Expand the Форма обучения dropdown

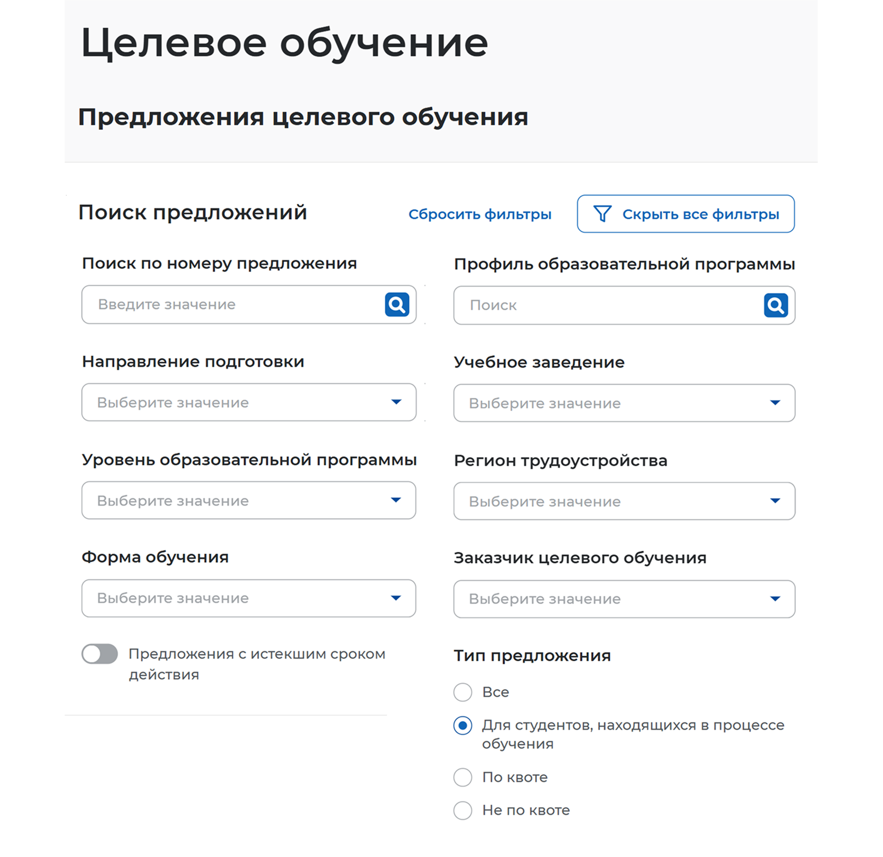pyautogui.click(x=249, y=598)
